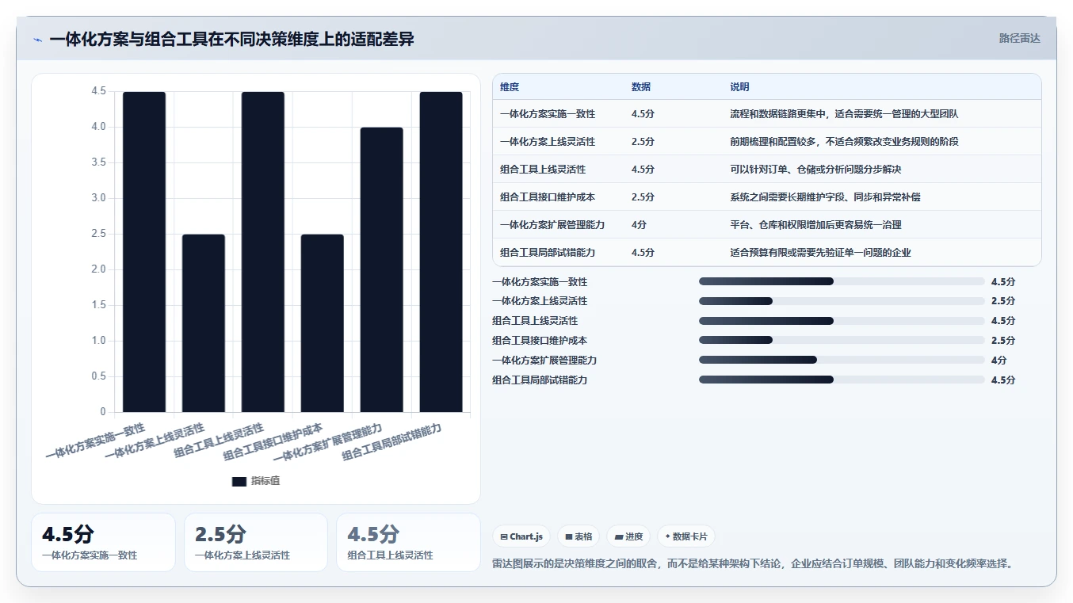Select table cell 组合工具上线灵活性
This screenshot has width=1073, height=603.
coord(543,170)
